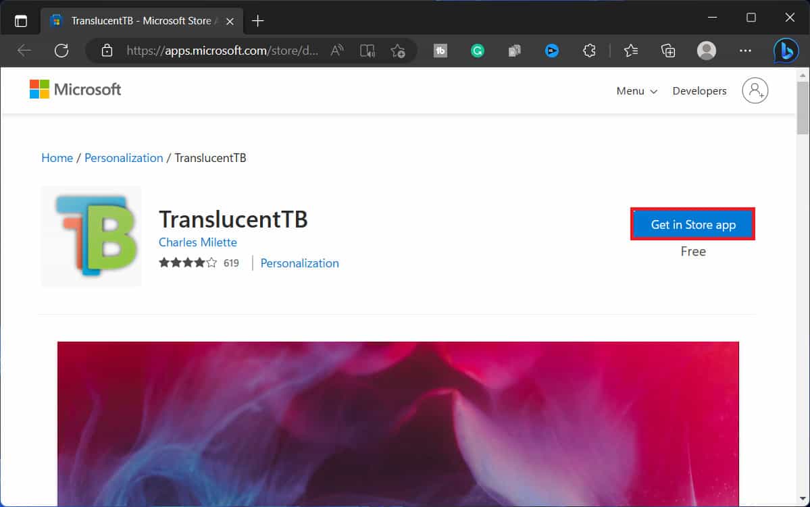The height and width of the screenshot is (507, 810).
Task: Open the Favorites list
Action: pyautogui.click(x=631, y=51)
